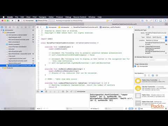This screenshot has width=168, height=126.
Task: Pick Table View Controller in object library
Action: click(x=151, y=81)
